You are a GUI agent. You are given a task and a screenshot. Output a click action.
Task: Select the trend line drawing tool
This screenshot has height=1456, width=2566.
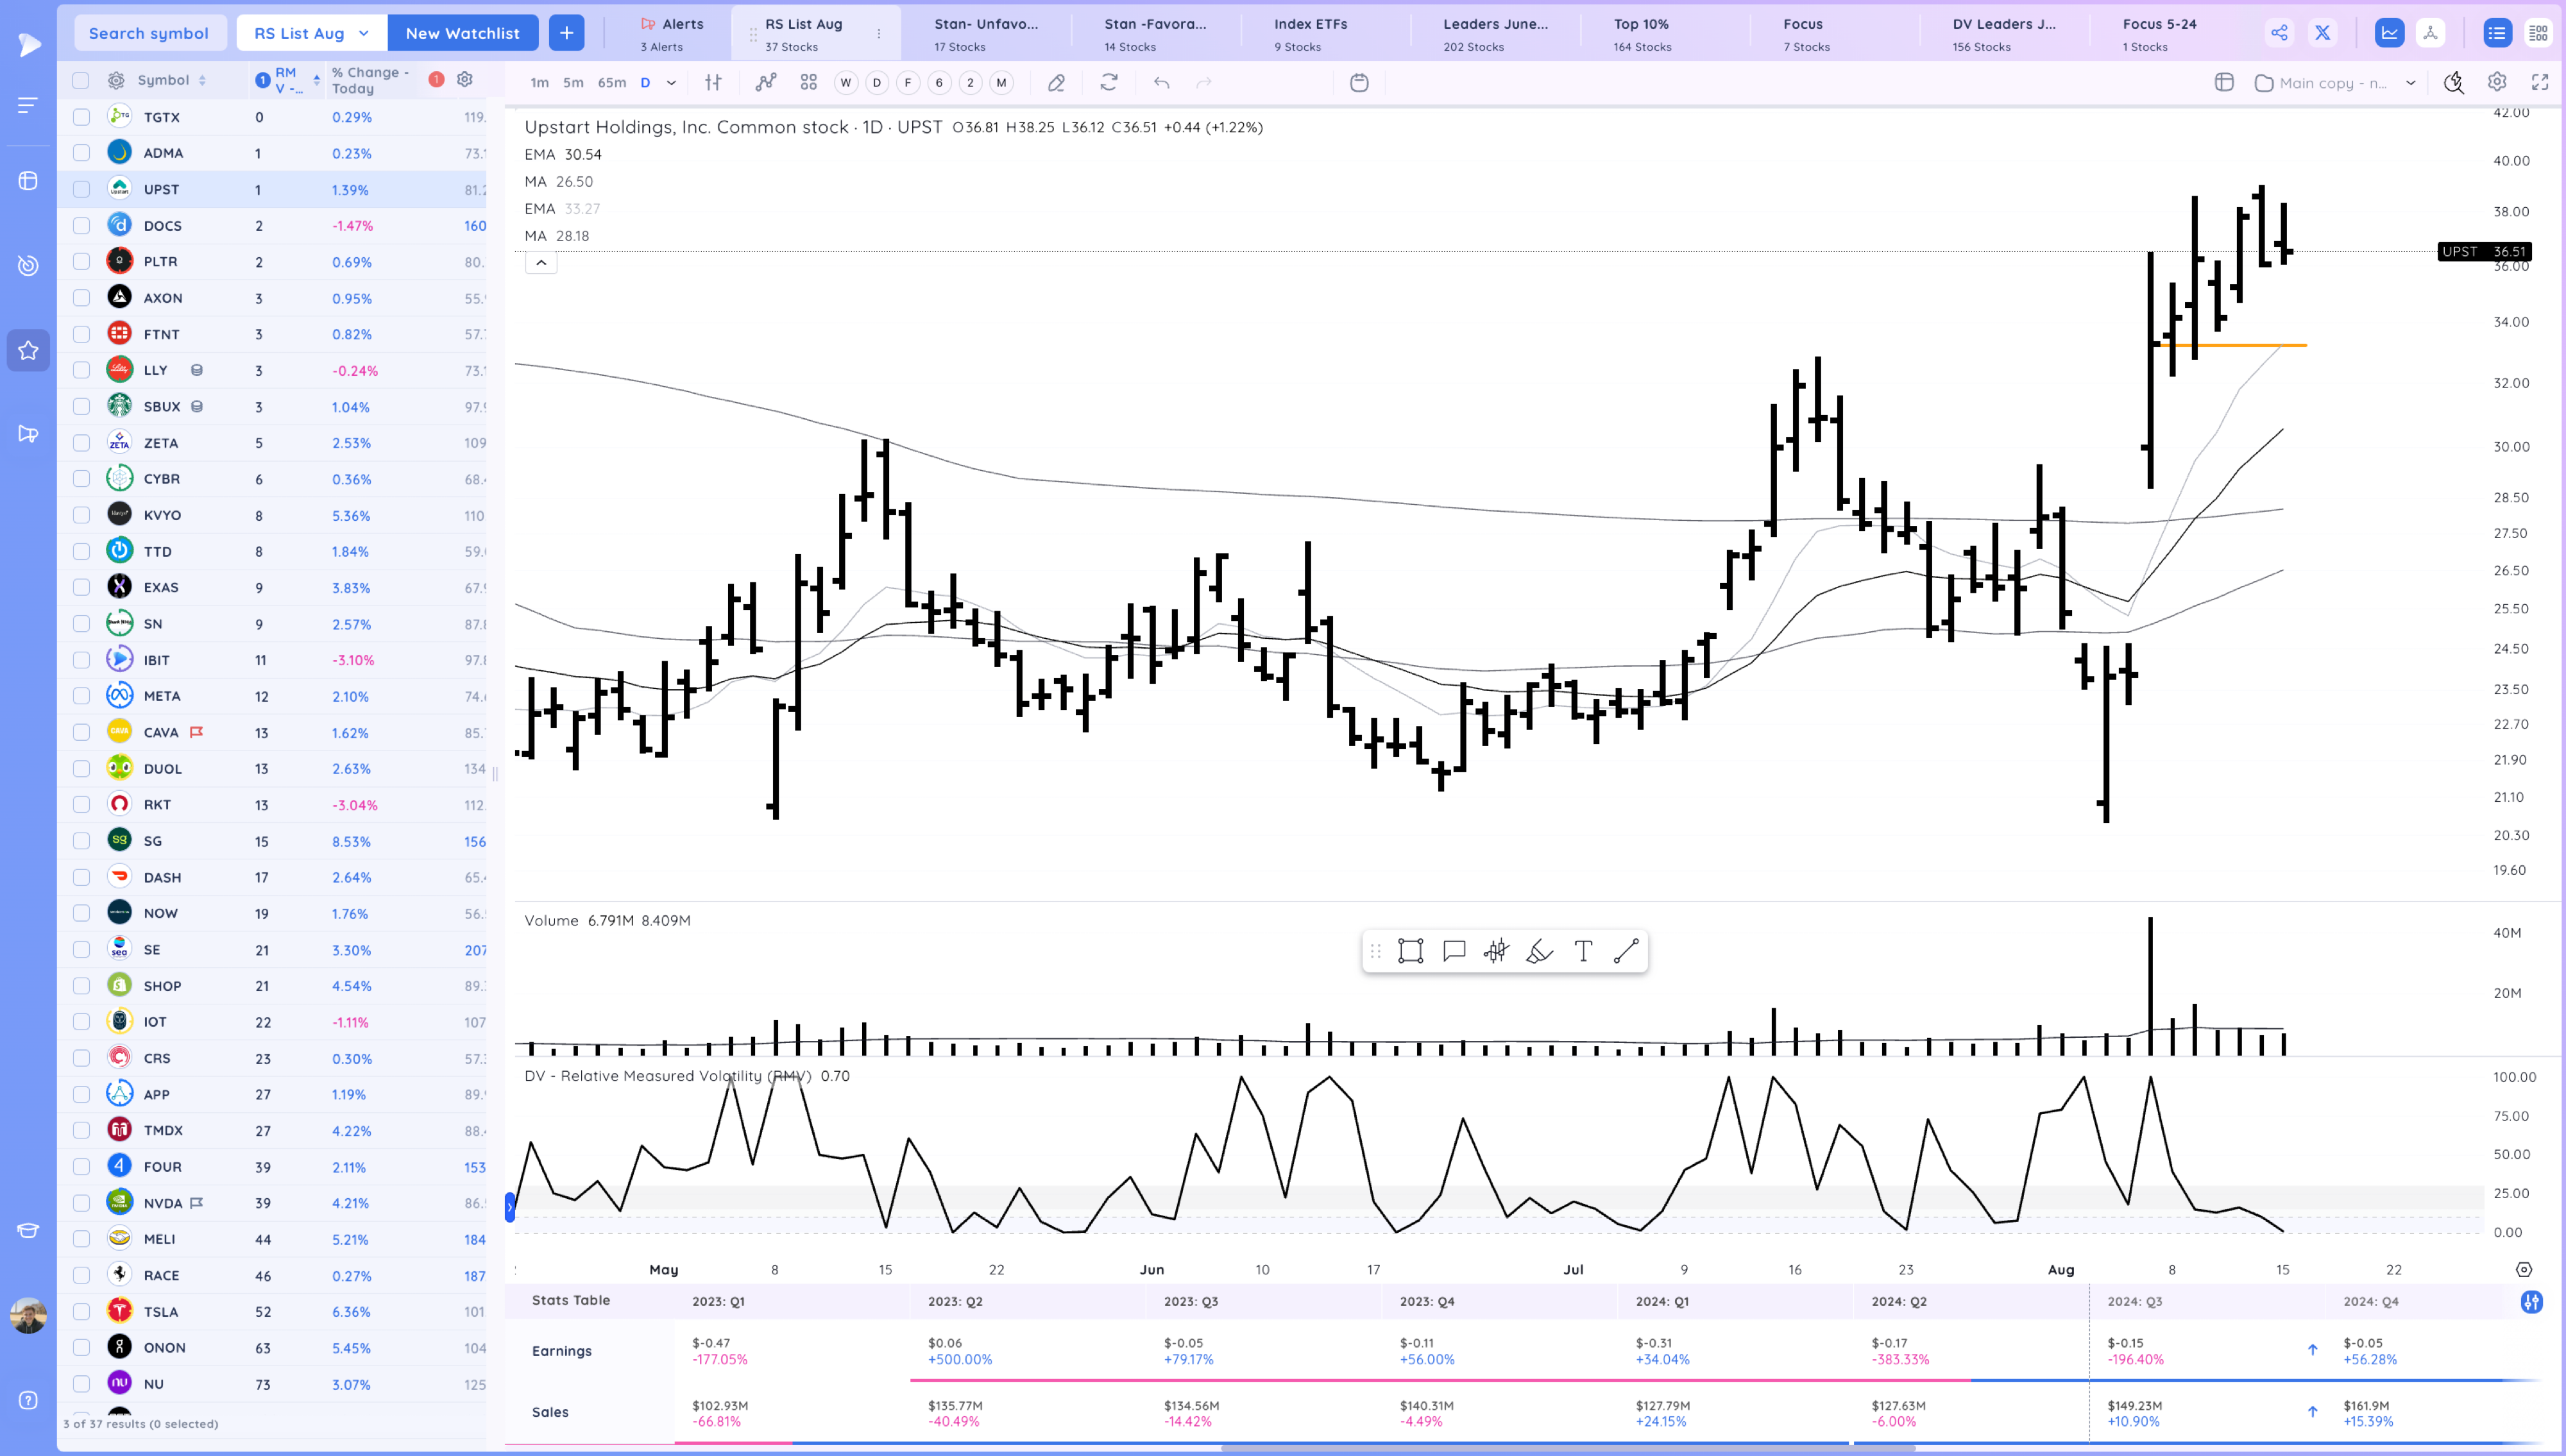tap(1626, 951)
